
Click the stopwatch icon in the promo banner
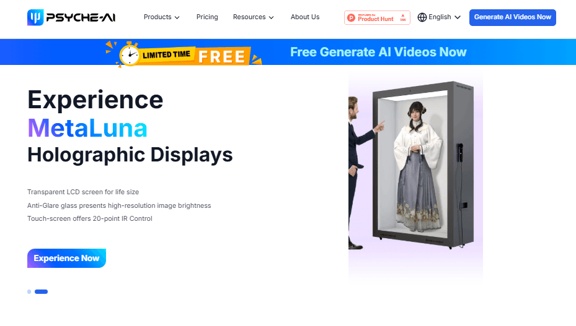[x=130, y=54]
